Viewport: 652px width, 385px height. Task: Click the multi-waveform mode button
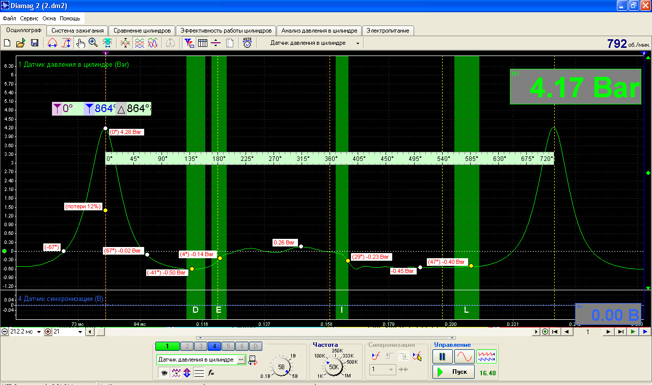tap(486, 356)
